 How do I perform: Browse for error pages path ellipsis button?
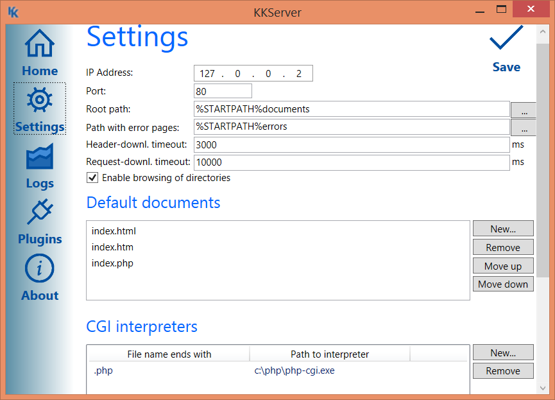pyautogui.click(x=524, y=128)
